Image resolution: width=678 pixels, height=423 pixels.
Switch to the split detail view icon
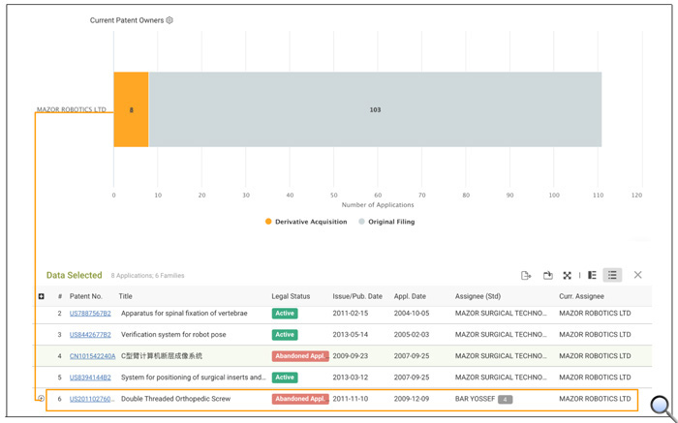pos(592,275)
